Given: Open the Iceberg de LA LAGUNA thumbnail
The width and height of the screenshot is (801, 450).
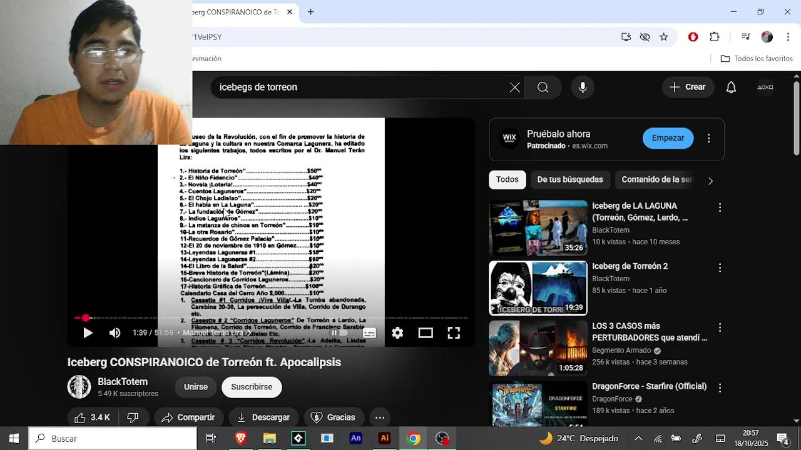Looking at the screenshot, I should (538, 228).
